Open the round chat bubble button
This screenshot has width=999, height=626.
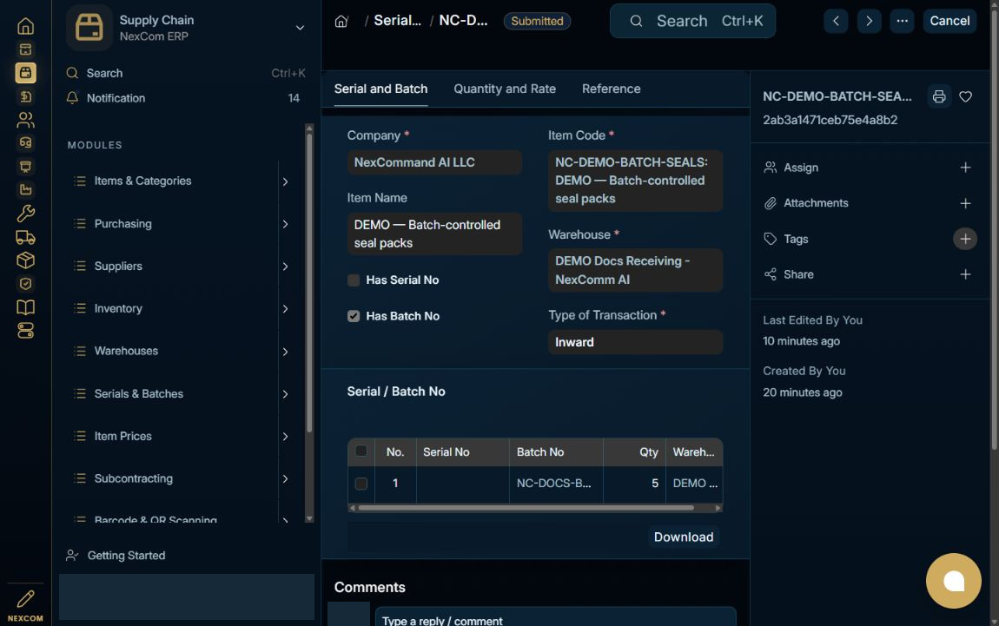pos(954,581)
